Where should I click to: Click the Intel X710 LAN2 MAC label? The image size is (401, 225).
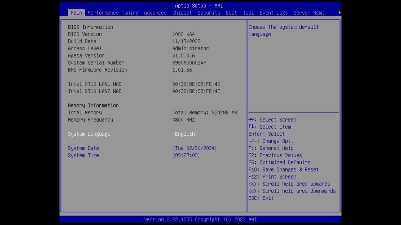[x=95, y=91]
